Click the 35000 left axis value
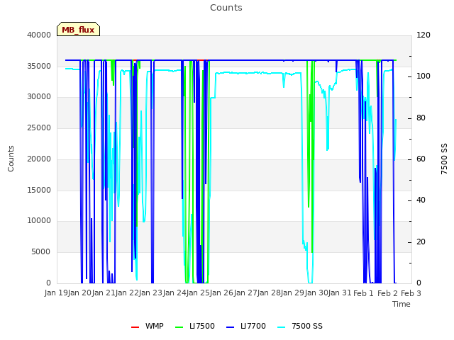 [x=39, y=66]
